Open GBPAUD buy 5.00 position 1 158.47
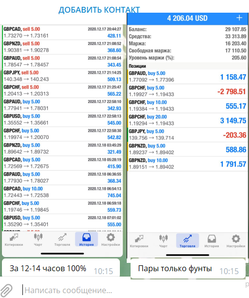Image resolution: width=249 pixels, height=298 pixels. pyautogui.click(x=188, y=77)
